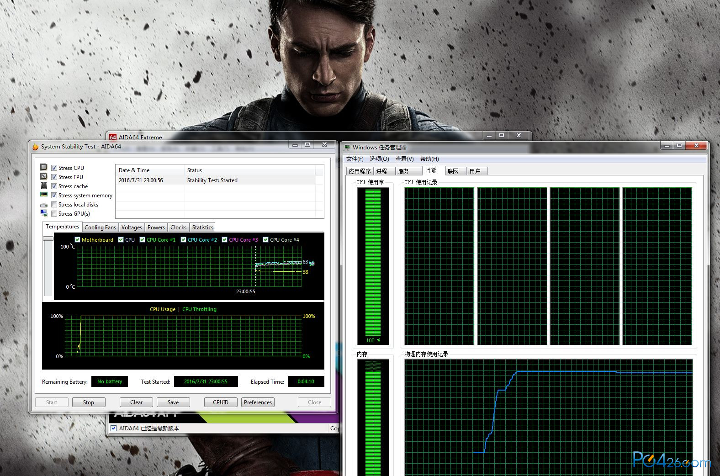720x476 pixels.
Task: Enable the Stress CPU checkbox
Action: (54, 168)
